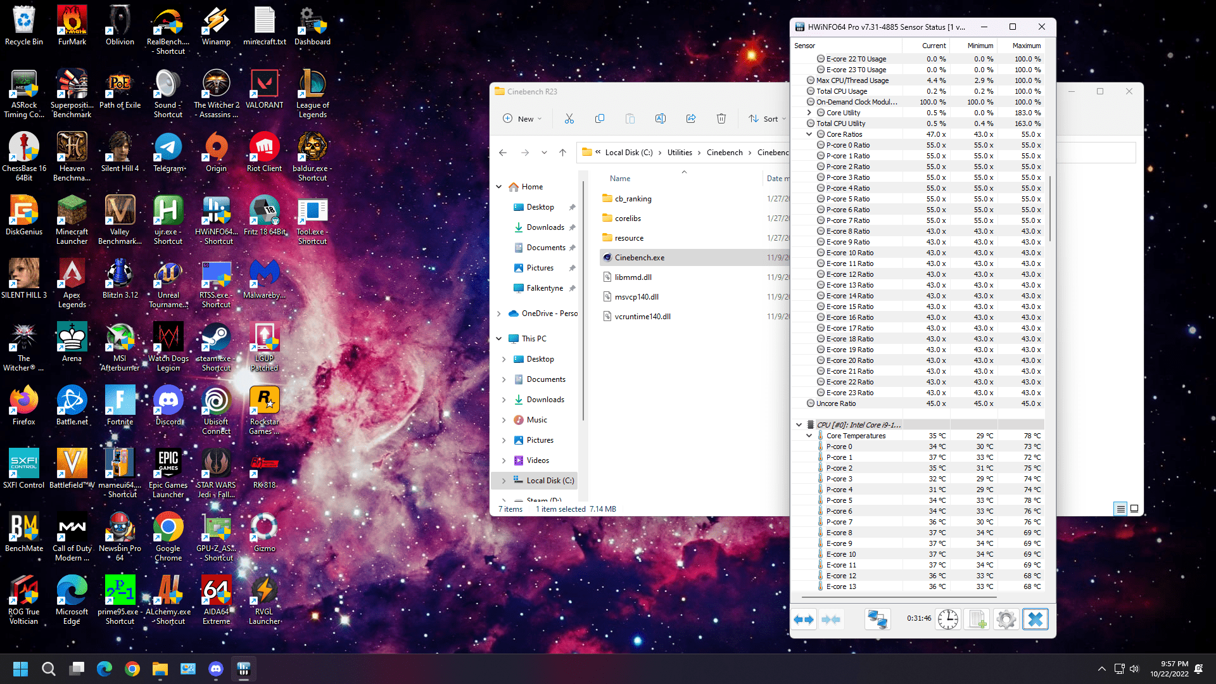The image size is (1216, 684).
Task: Open the BenchMate desktop icon
Action: (x=24, y=531)
